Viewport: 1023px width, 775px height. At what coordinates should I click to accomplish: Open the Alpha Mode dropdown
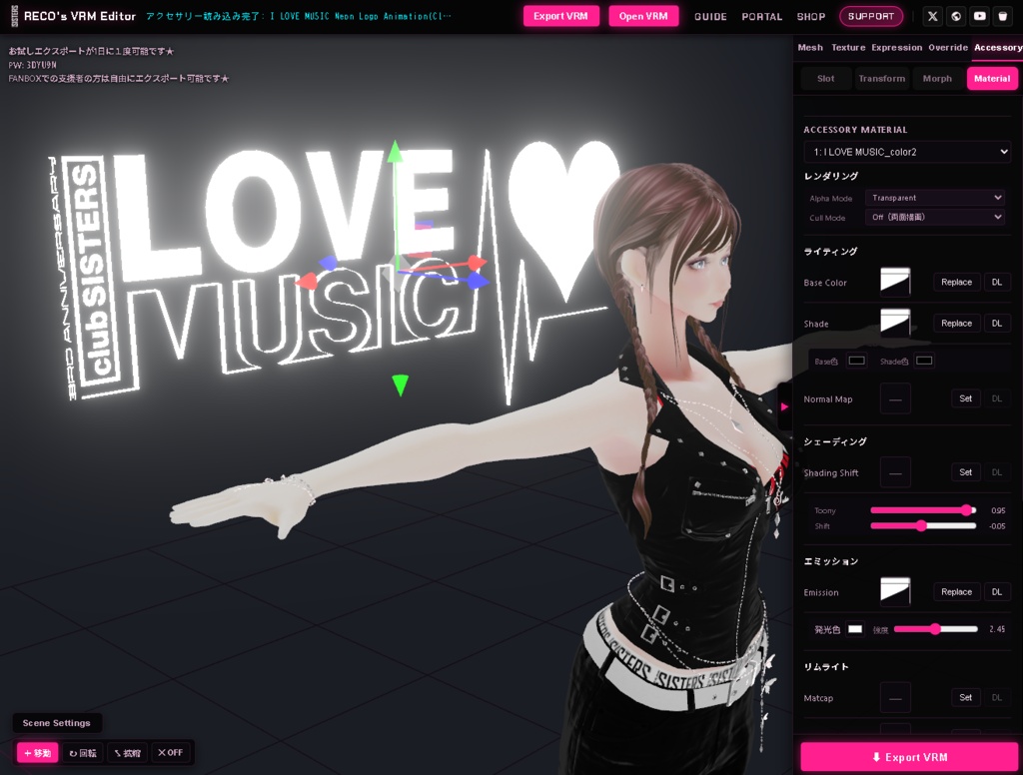point(935,198)
